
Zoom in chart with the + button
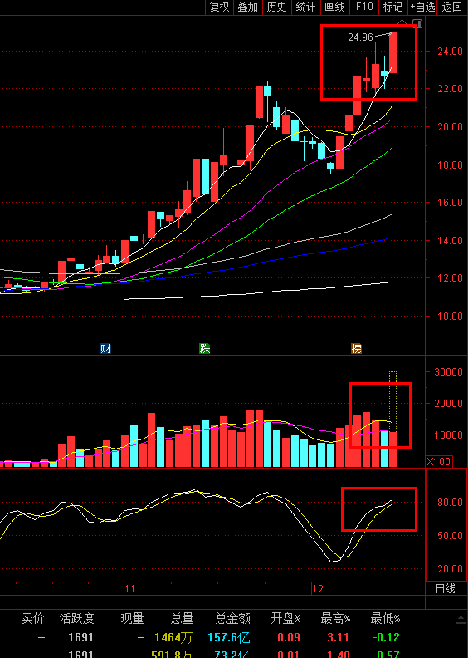click(x=436, y=602)
